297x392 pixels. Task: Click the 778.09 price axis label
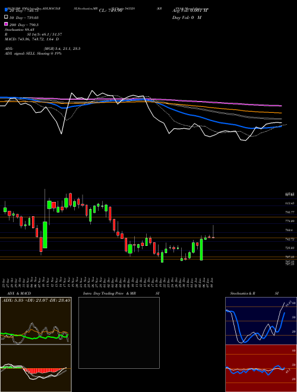[x=290, y=222]
